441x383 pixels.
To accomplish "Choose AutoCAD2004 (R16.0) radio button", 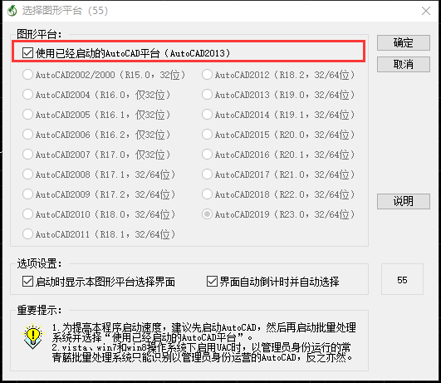I will click(x=27, y=95).
